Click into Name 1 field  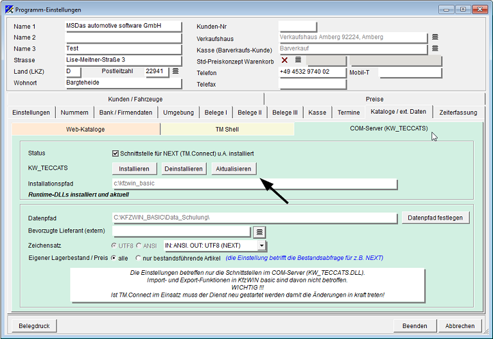pyautogui.click(x=123, y=26)
